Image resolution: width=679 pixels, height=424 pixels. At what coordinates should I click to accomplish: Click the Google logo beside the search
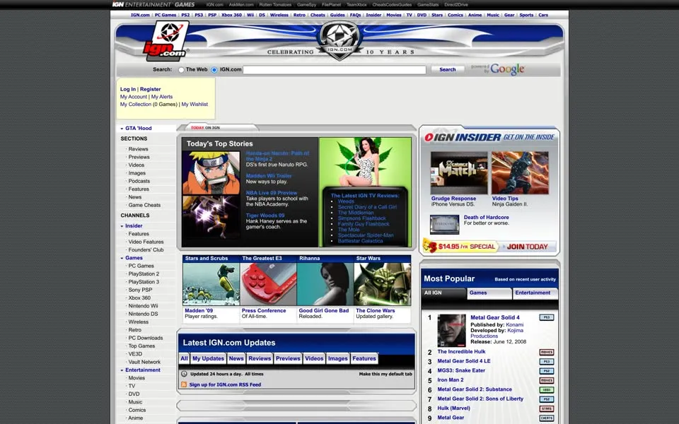[507, 69]
